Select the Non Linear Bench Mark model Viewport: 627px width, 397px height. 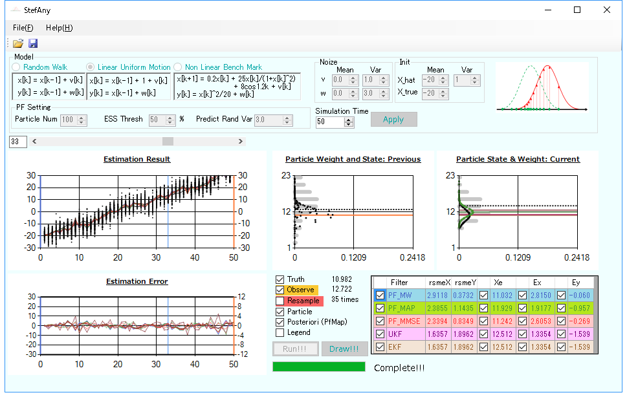(178, 67)
